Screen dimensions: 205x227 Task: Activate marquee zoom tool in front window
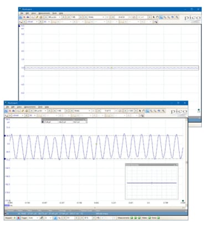pyautogui.click(x=147, y=111)
